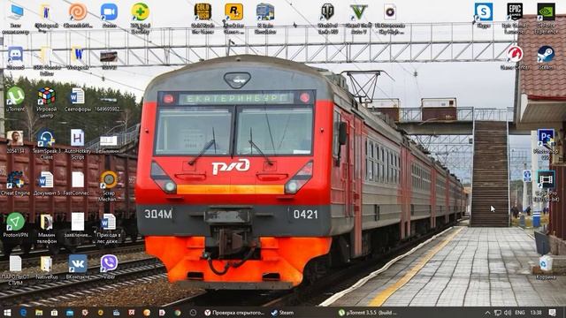The height and width of the screenshot is (318, 566).
Task: Open the Приходя в лес Word document
Action: [109, 222]
